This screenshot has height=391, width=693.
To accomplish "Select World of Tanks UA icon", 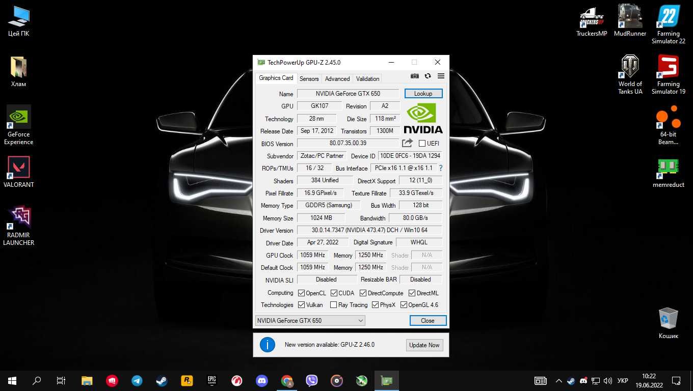I will coord(630,75).
